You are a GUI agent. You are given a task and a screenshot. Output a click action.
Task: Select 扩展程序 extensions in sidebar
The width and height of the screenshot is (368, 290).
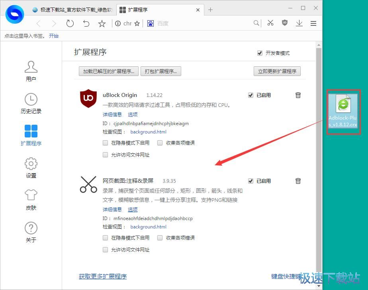tap(31, 135)
